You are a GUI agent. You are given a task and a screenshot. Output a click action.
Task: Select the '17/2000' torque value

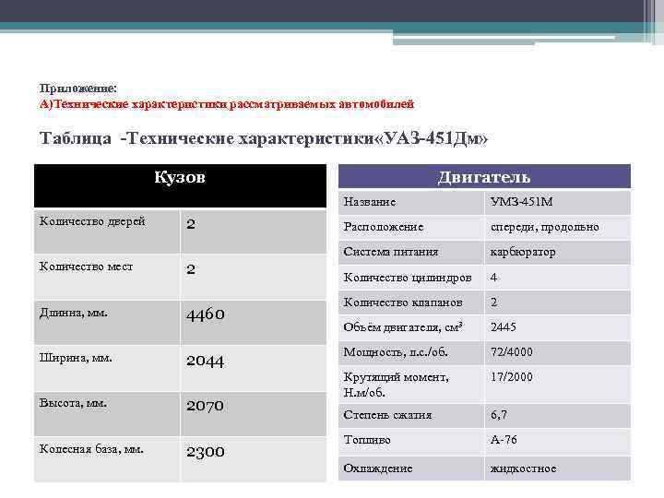(x=511, y=377)
